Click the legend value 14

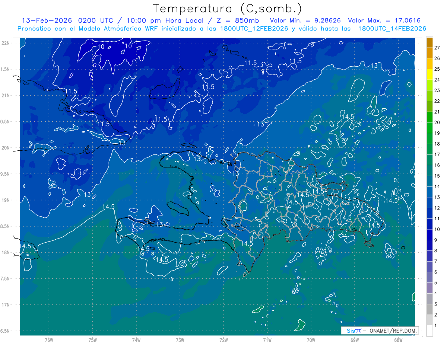pyautogui.click(x=437, y=186)
